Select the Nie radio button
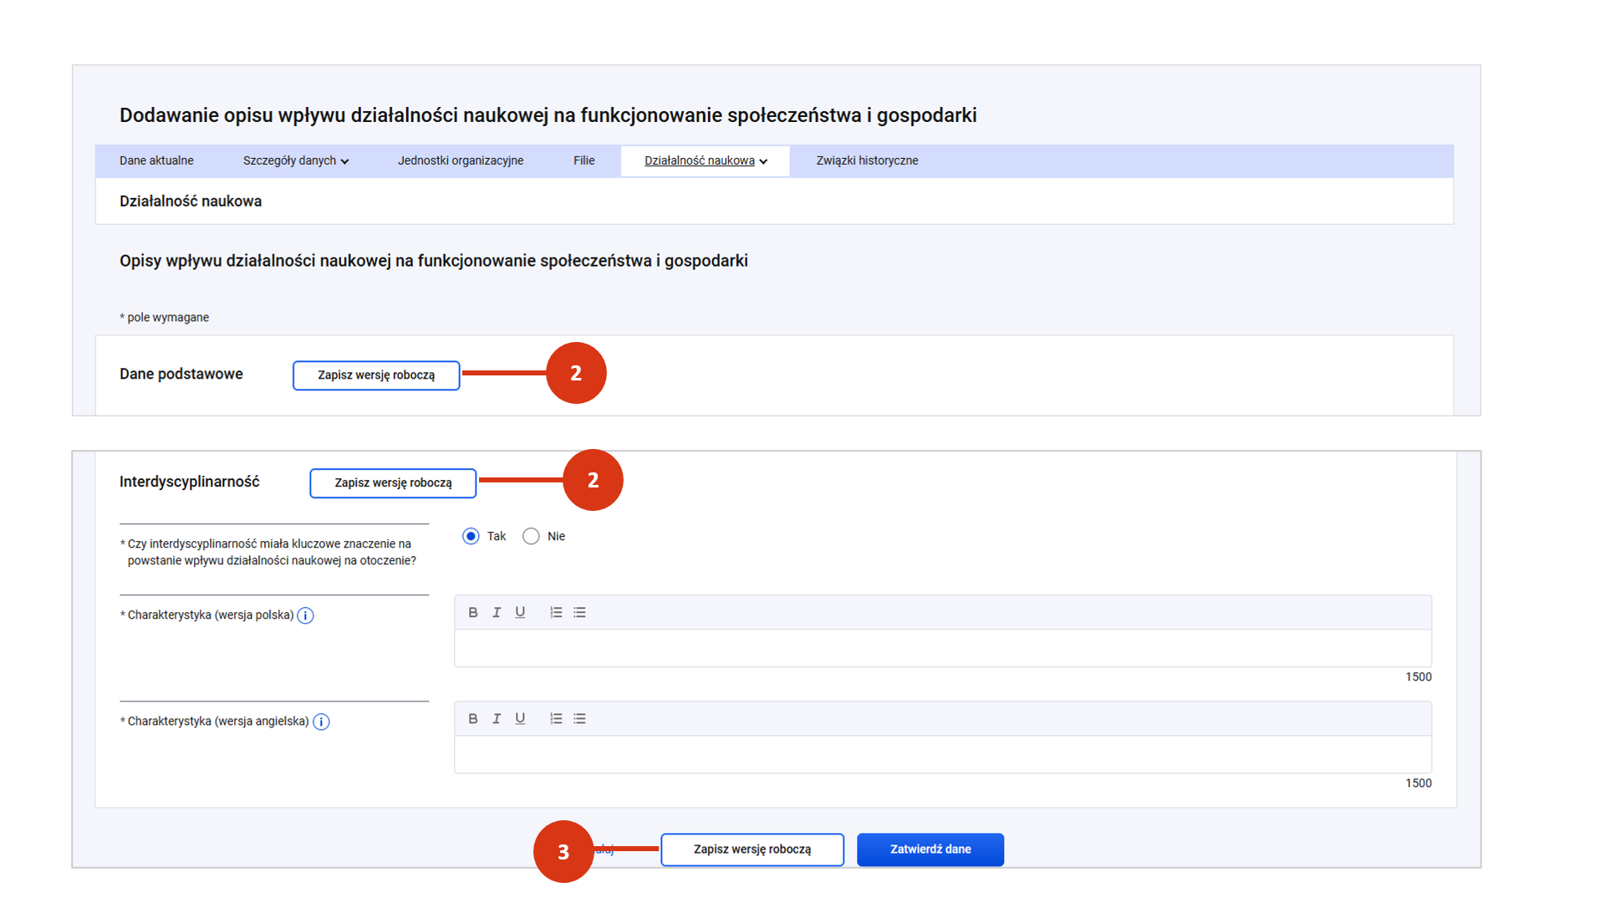The height and width of the screenshot is (903, 1605). (x=531, y=537)
